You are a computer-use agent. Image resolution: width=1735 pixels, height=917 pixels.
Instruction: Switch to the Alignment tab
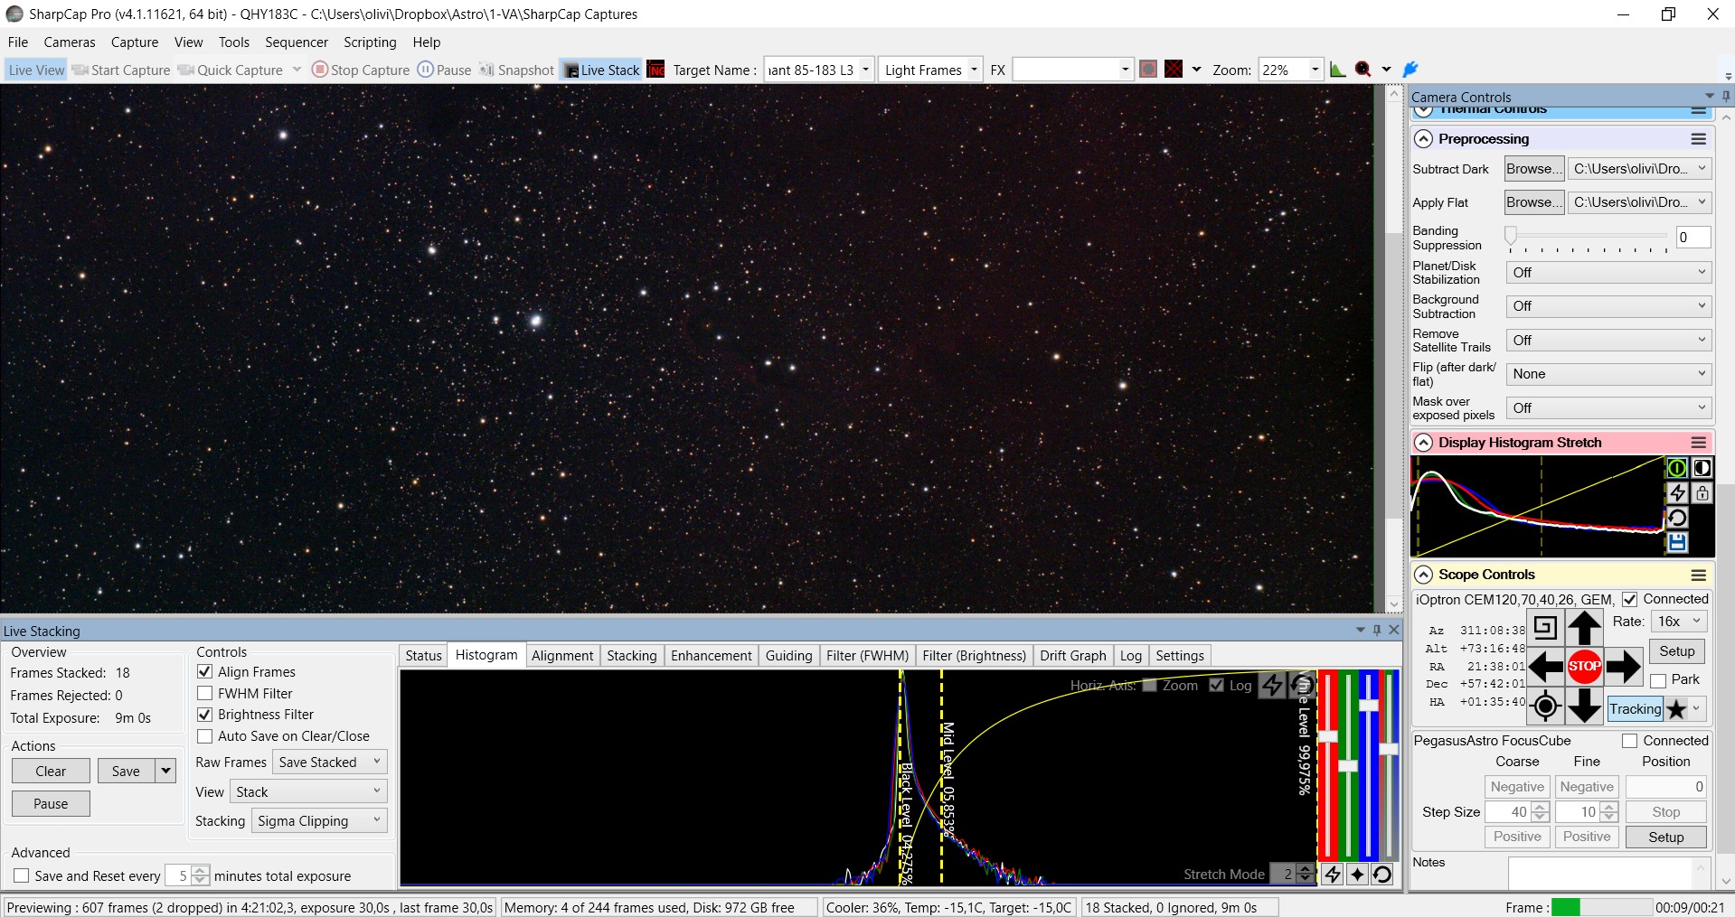pos(562,656)
